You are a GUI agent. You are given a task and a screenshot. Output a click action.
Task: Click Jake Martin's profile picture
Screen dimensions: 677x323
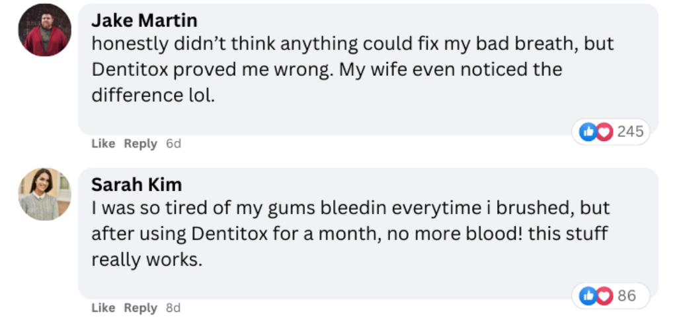pos(44,30)
